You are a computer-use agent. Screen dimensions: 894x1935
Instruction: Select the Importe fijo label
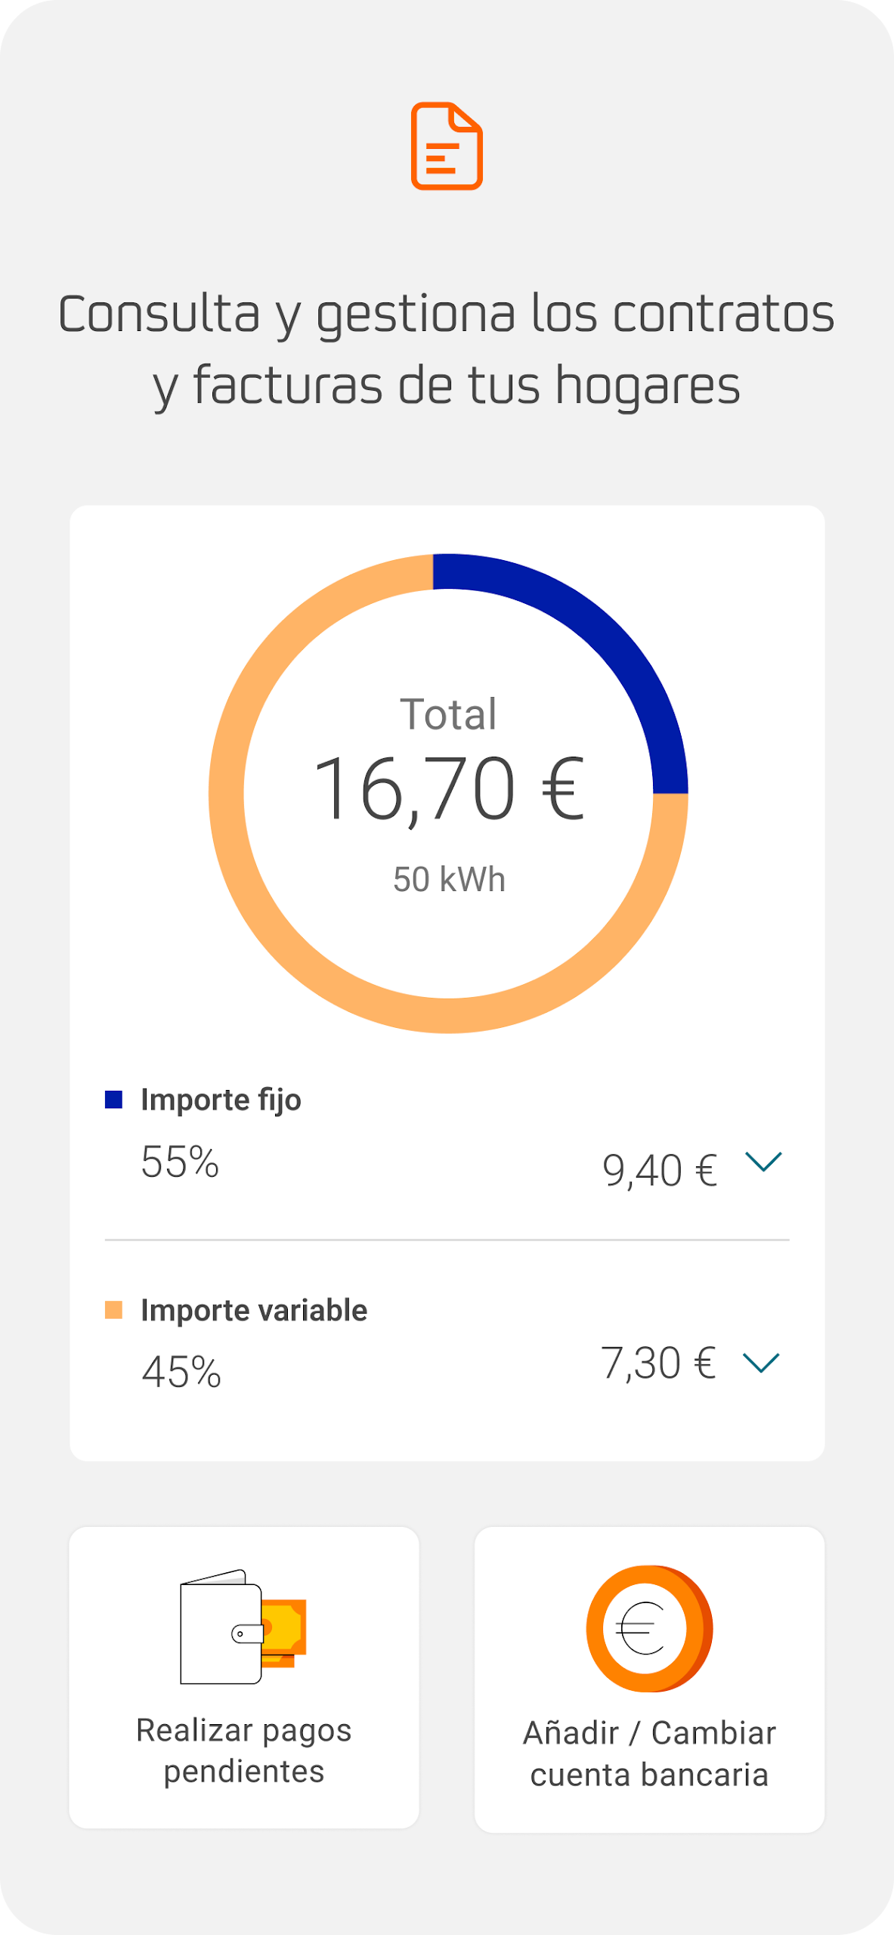(221, 1100)
